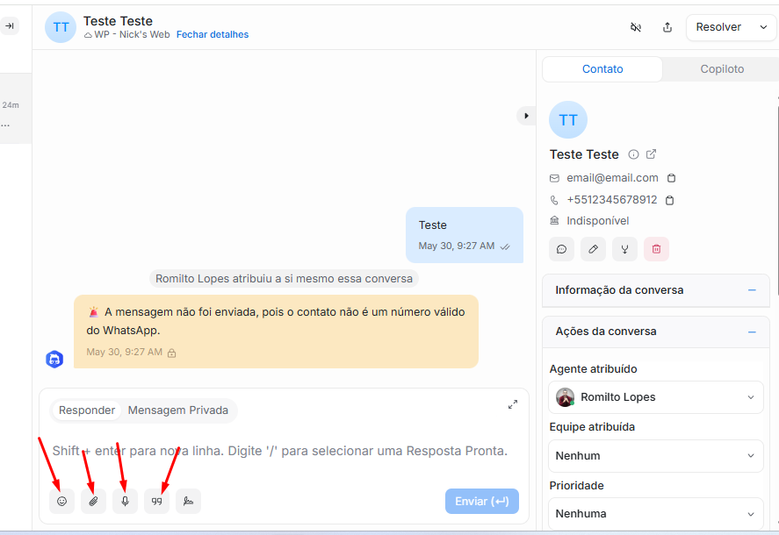Delete the contact with the red trash icon
Image resolution: width=779 pixels, height=535 pixels.
(x=656, y=249)
